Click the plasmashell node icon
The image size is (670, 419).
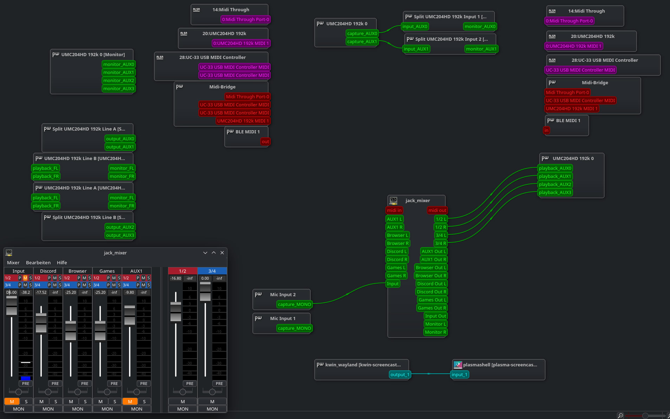coord(458,365)
